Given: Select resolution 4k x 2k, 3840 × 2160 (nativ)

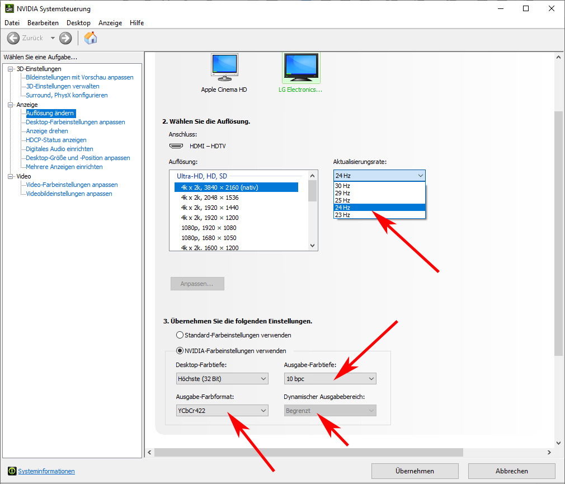Looking at the screenshot, I should (x=236, y=187).
